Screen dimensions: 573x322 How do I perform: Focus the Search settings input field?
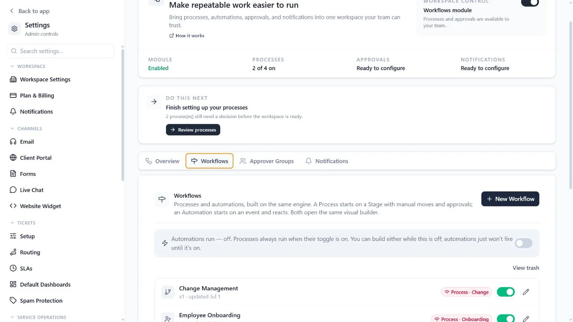tap(60, 51)
